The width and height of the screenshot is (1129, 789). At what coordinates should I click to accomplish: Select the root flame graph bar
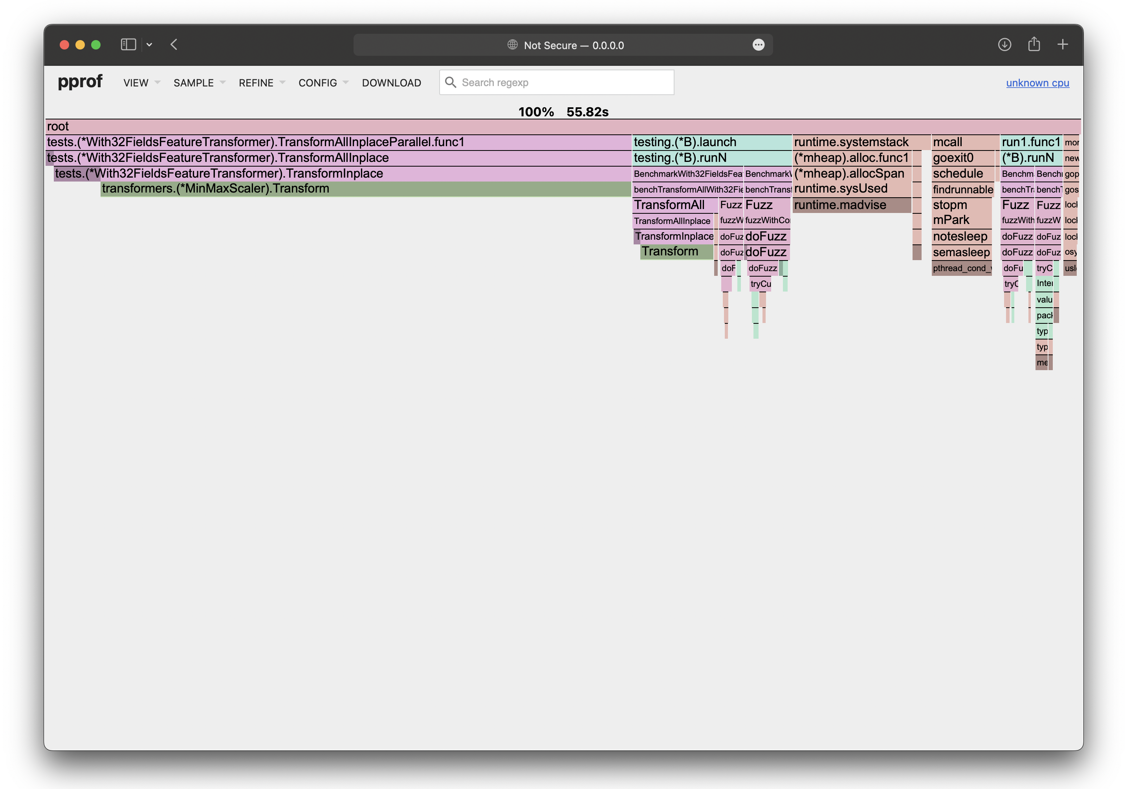(563, 127)
